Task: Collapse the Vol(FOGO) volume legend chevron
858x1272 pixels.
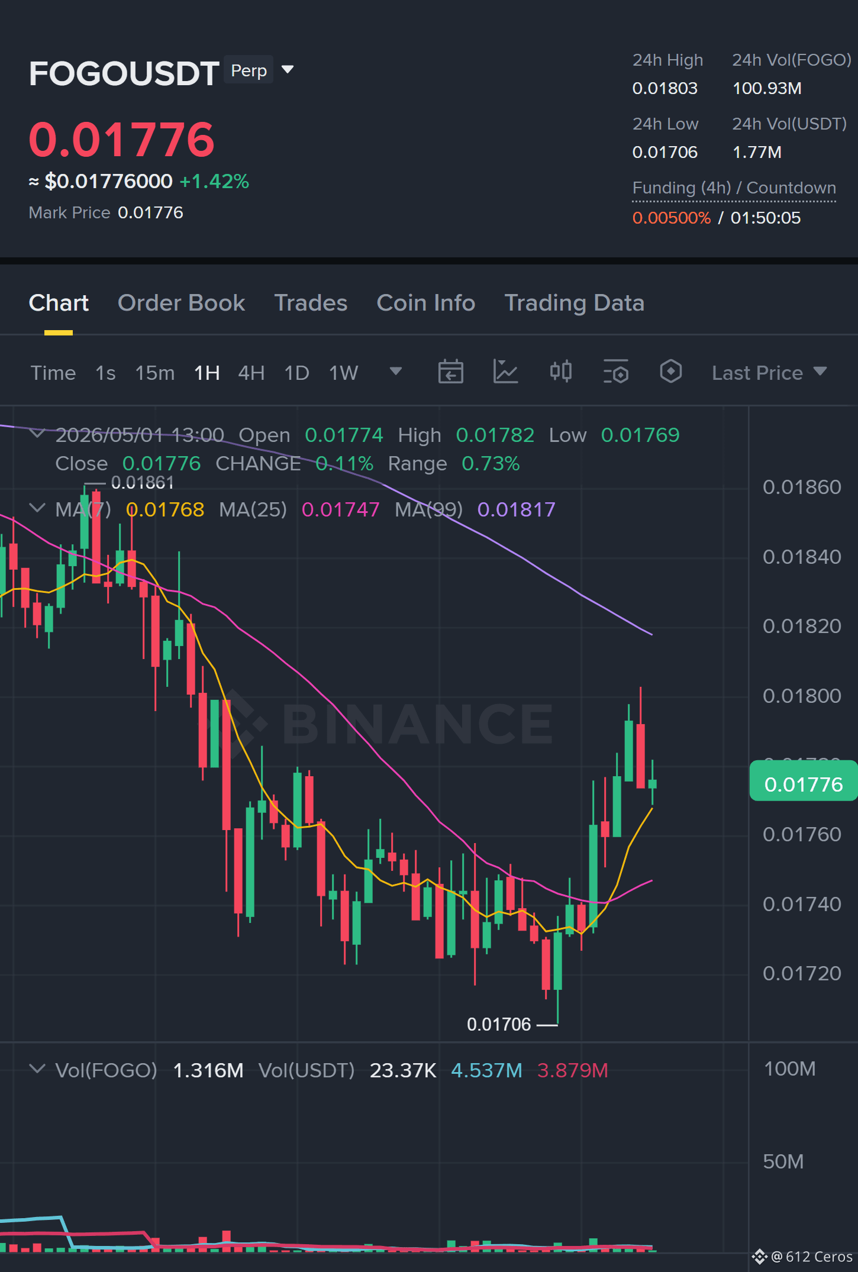Action: (37, 1069)
